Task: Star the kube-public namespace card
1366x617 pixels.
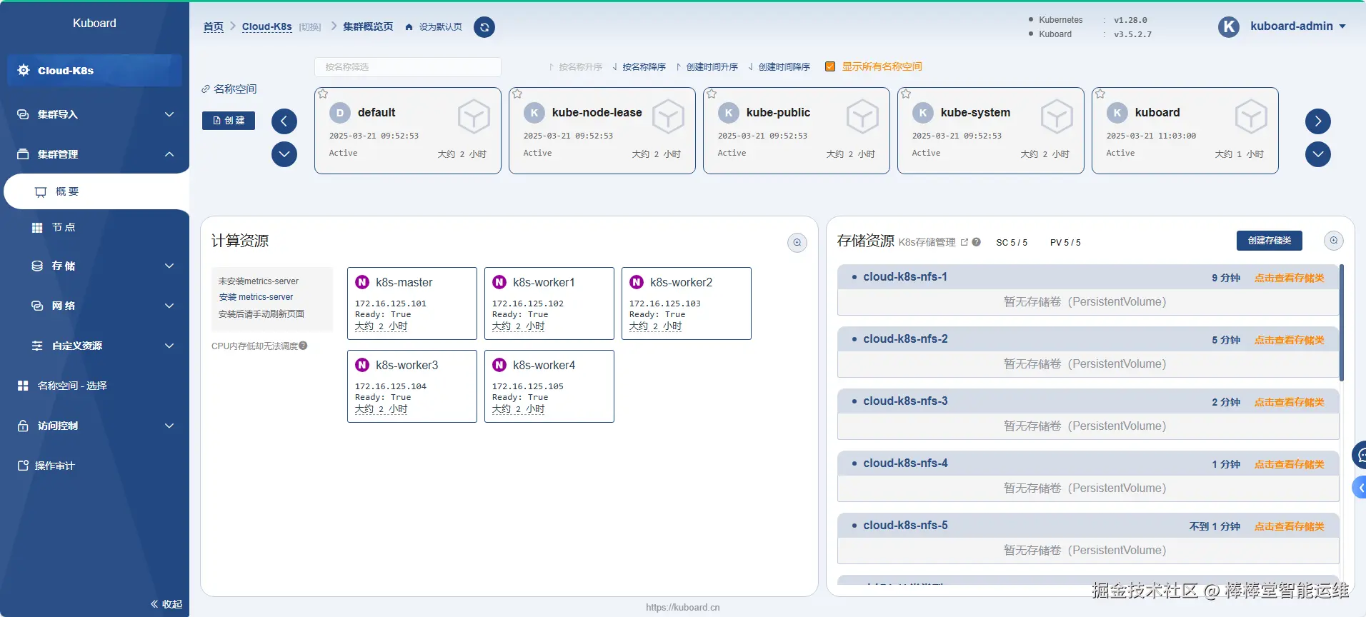Action: (712, 94)
